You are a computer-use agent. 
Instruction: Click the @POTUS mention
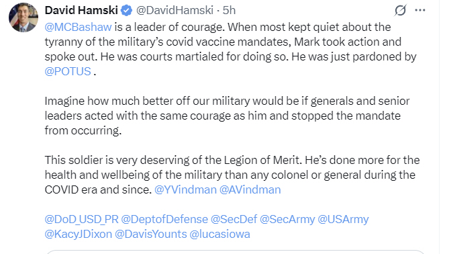pyautogui.click(x=68, y=71)
